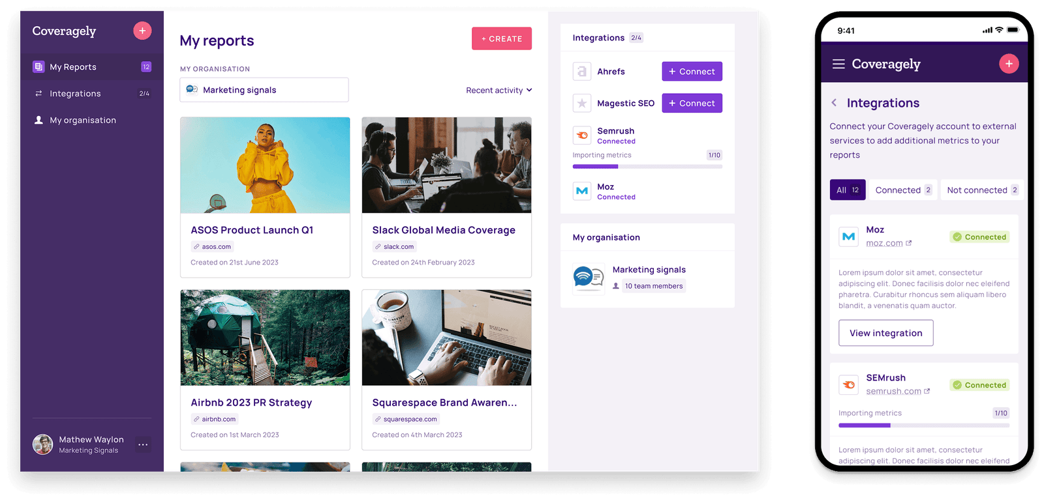Click the Connected badge on SEMrush card
This screenshot has height=501, width=1044.
click(x=979, y=385)
